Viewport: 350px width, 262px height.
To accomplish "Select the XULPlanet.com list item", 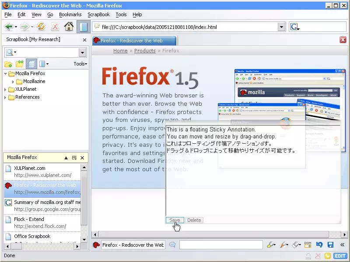I will click(x=42, y=172).
